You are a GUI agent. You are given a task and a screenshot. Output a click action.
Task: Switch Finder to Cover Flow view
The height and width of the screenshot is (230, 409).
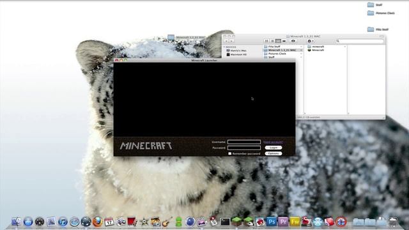point(284,41)
